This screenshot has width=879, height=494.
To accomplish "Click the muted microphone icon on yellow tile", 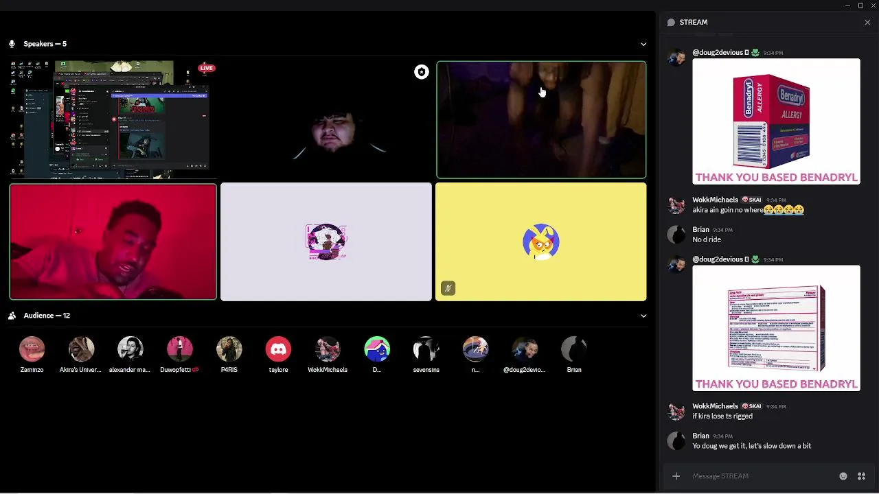I will 448,288.
